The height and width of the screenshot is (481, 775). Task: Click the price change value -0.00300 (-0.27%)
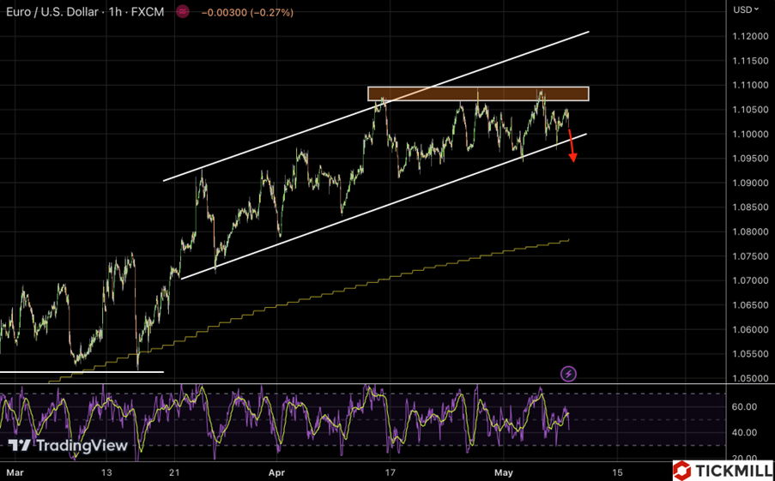coord(247,12)
